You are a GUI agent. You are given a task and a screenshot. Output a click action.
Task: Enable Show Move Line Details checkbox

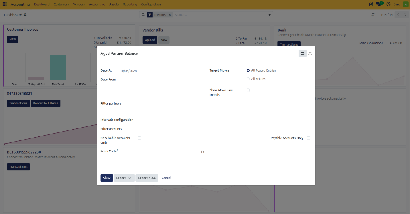[x=248, y=90]
